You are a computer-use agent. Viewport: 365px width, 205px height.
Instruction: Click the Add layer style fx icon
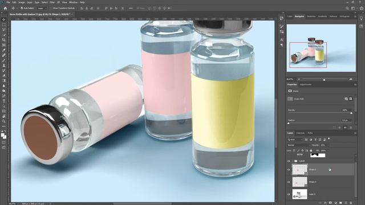325,203
